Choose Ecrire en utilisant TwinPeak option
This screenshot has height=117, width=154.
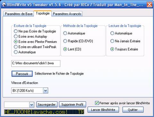pyautogui.click(x=35, y=47)
